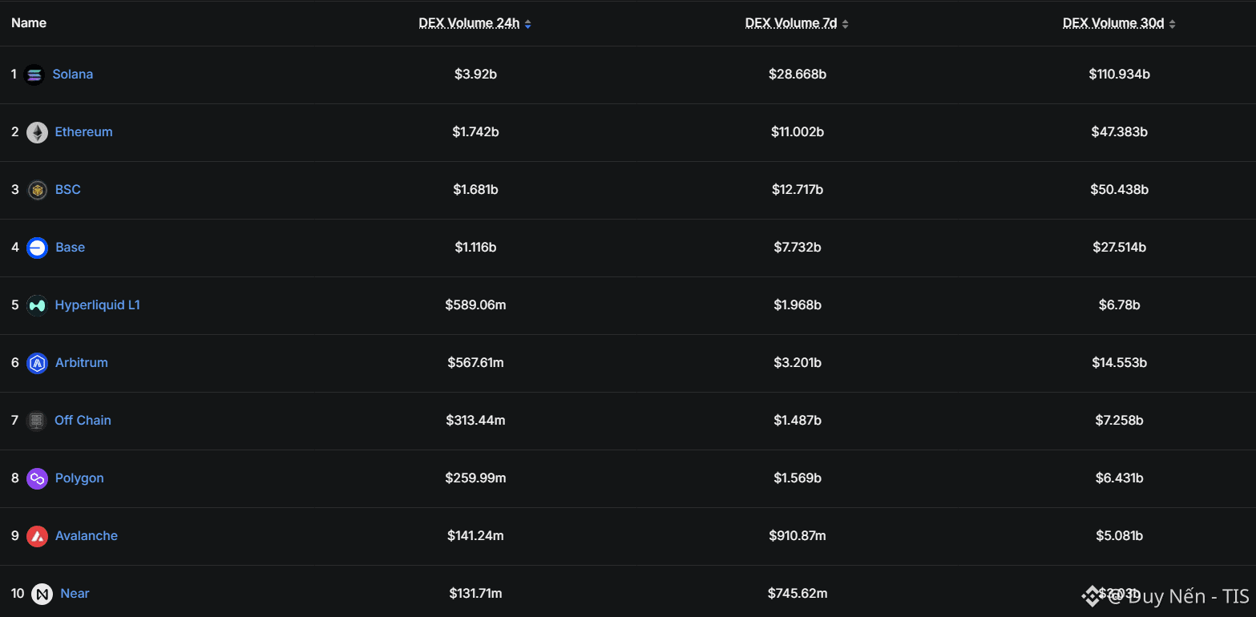Click the Polygon logo icon

(x=37, y=478)
